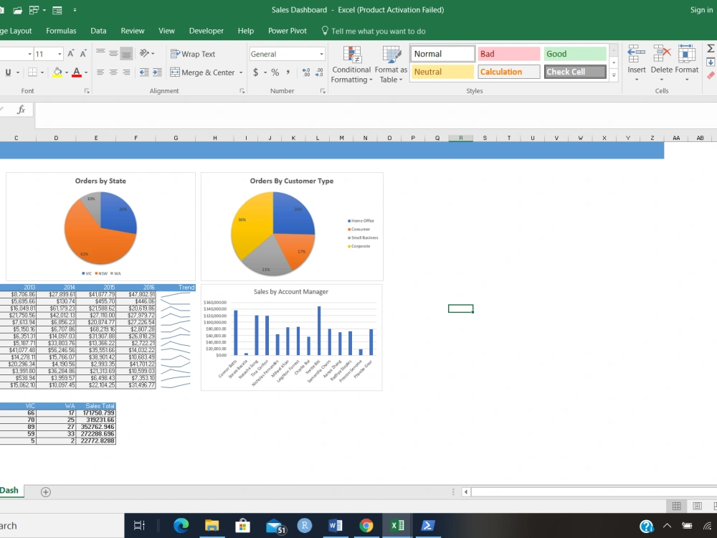
Task: Apply Percent Style icon
Action: point(275,72)
